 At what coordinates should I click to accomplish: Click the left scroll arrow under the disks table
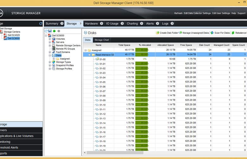click(x=85, y=153)
